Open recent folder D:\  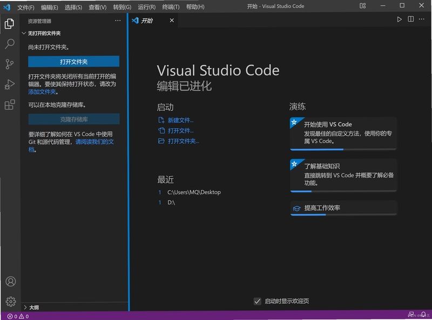[171, 203]
